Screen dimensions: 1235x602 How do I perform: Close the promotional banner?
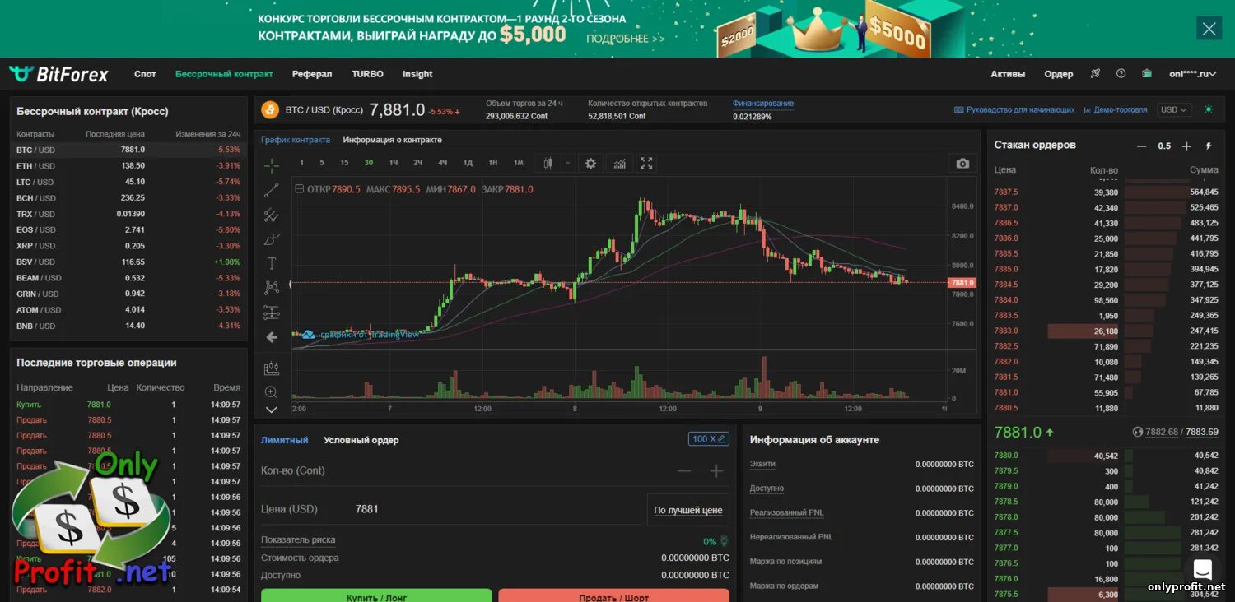(1209, 29)
